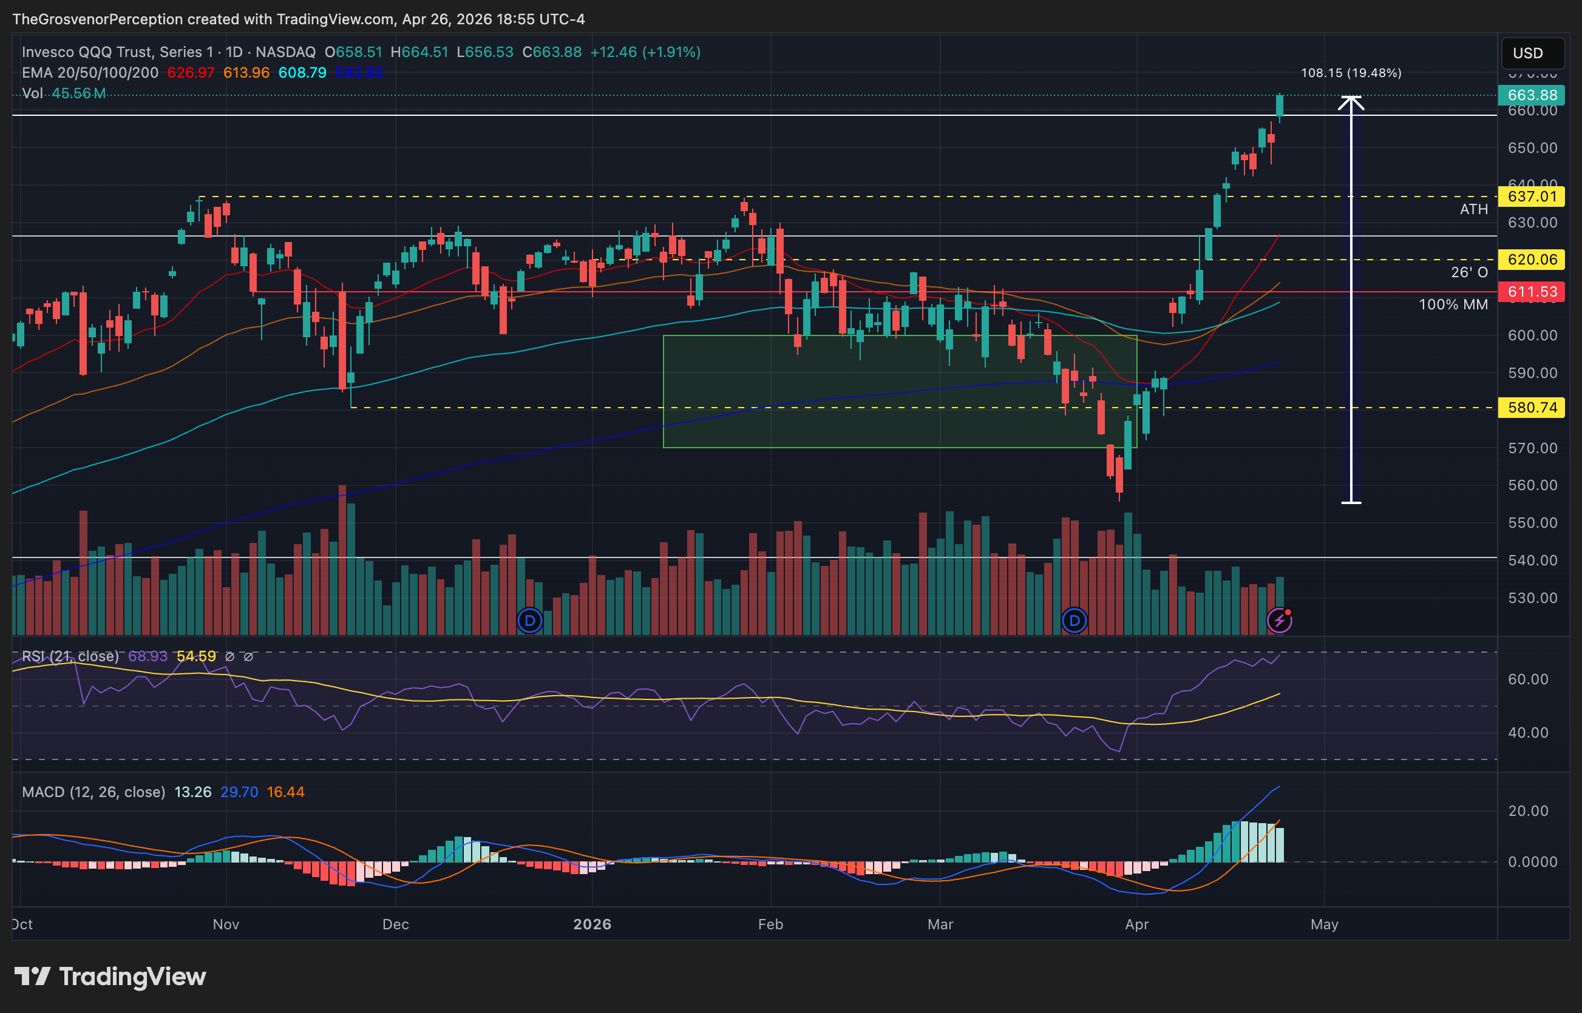Click the 663.88 current price label
Image resolution: width=1582 pixels, height=1013 pixels.
click(x=1532, y=95)
